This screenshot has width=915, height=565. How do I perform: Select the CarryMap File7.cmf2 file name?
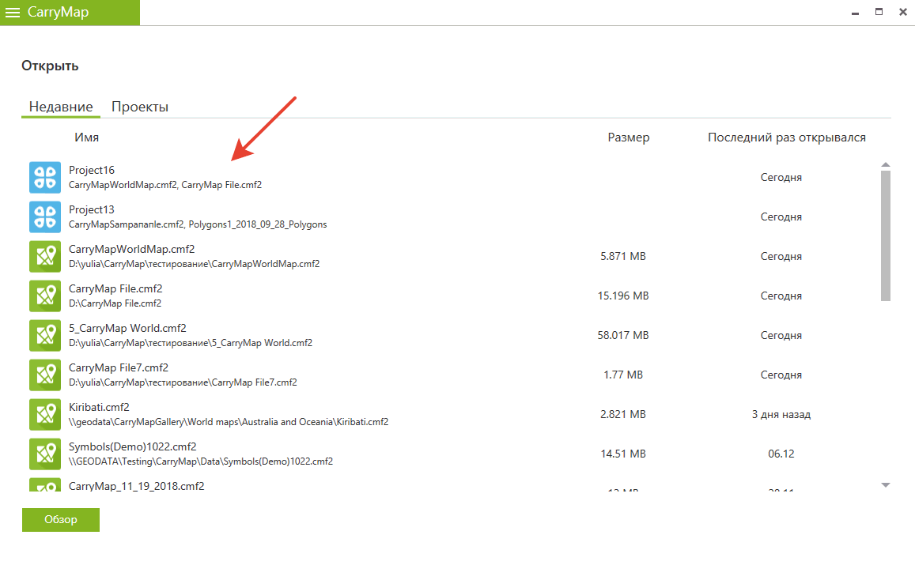pos(119,368)
